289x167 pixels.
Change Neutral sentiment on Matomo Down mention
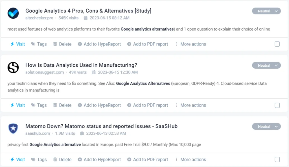point(266,126)
